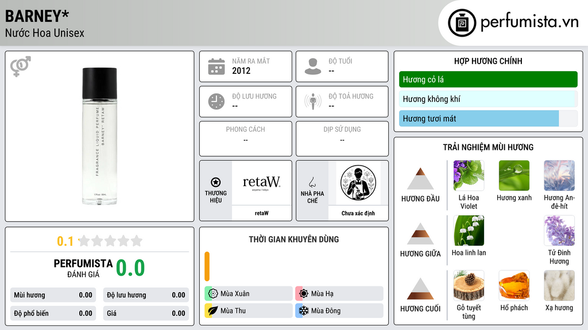Open the Hương An-đê-hít note image
This screenshot has width=588, height=330.
pos(559,175)
